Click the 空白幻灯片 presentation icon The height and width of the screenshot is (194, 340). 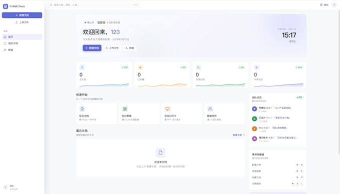167,109
